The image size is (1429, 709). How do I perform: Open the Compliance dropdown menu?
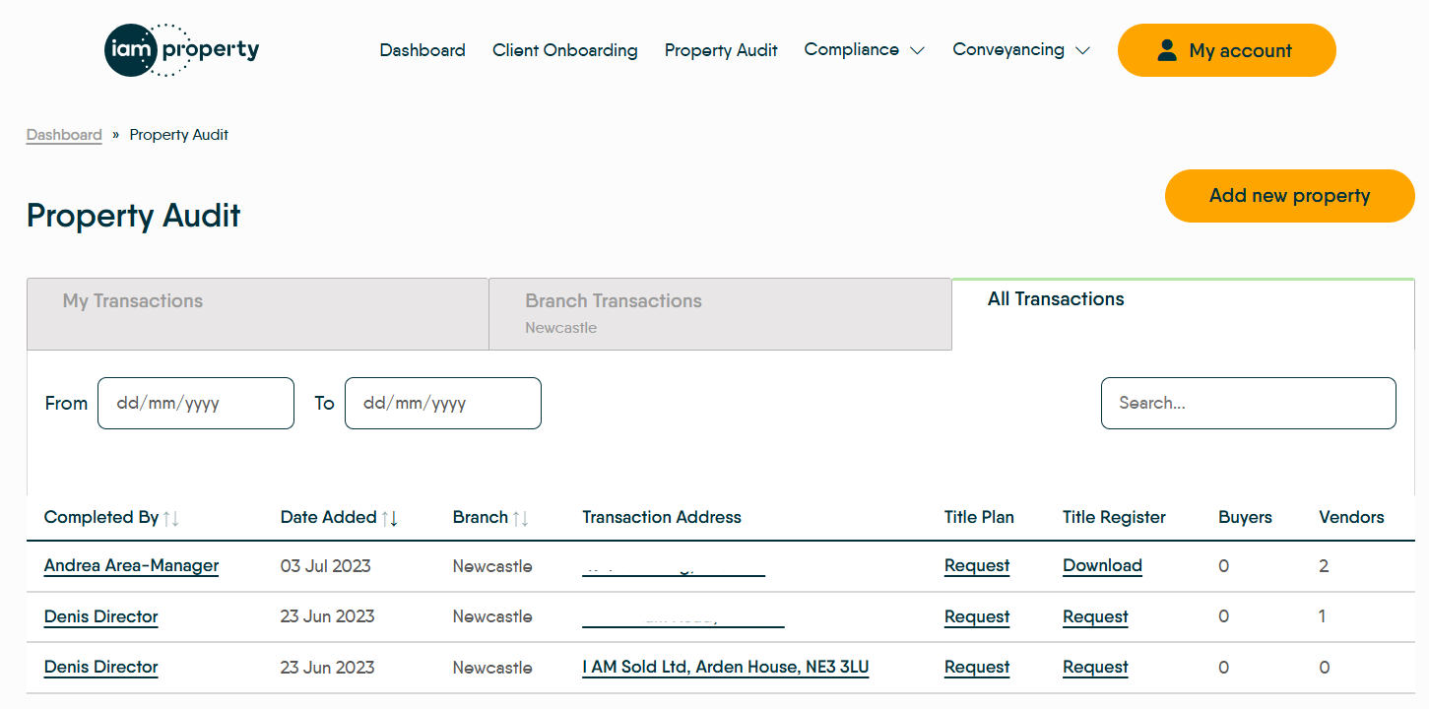(x=864, y=49)
